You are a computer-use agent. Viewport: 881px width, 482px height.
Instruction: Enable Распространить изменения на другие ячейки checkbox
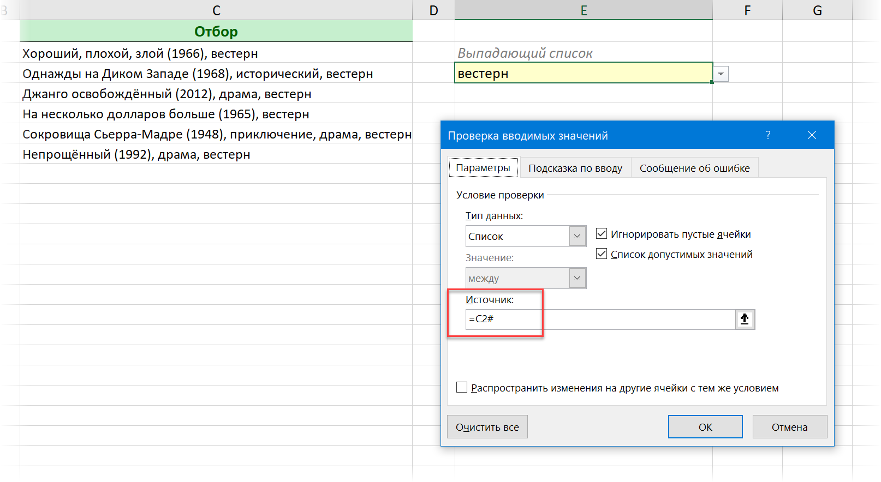coord(462,388)
